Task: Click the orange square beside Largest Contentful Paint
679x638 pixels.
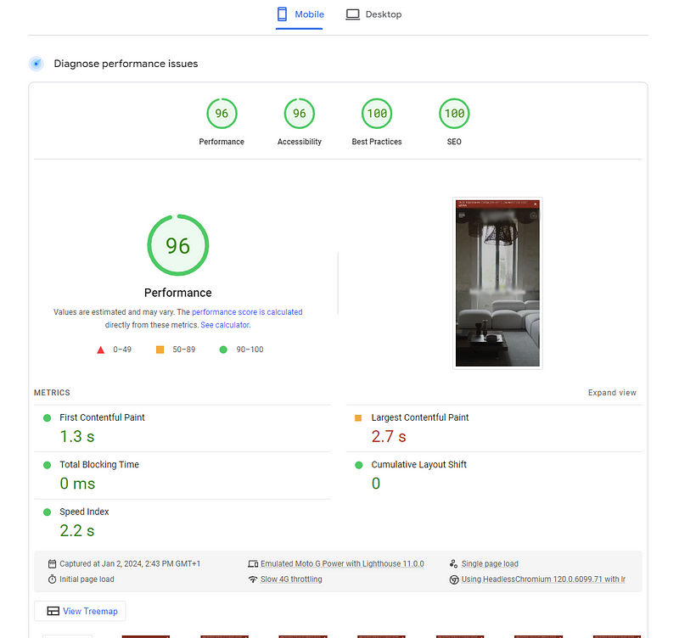Action: pos(360,417)
